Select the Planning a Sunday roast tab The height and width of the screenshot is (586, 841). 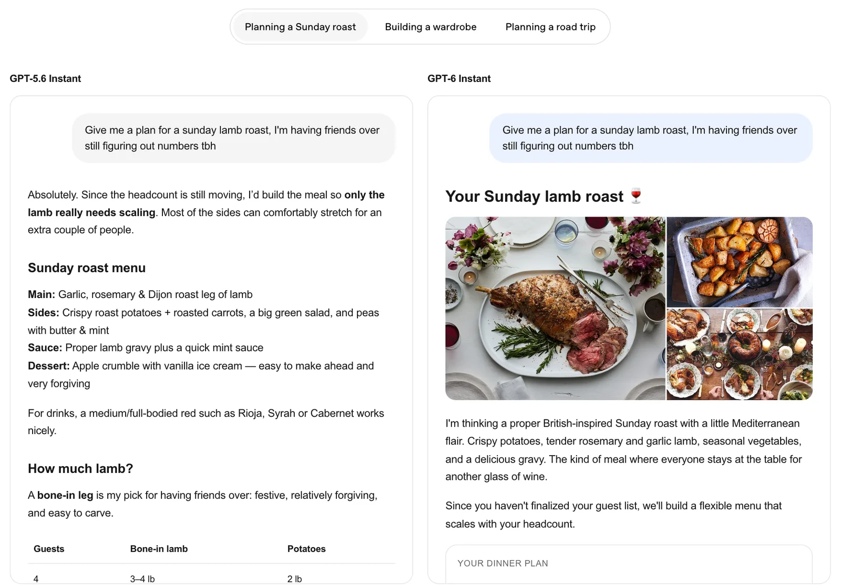300,27
